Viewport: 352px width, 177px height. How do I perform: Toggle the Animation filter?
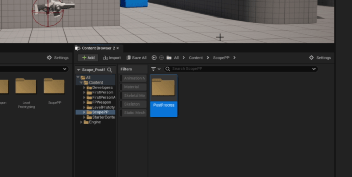(x=133, y=78)
